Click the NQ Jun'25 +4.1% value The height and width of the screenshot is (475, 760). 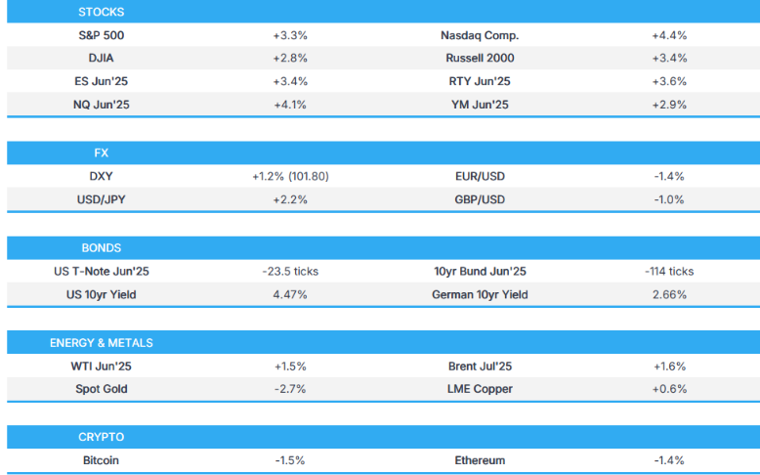290,105
